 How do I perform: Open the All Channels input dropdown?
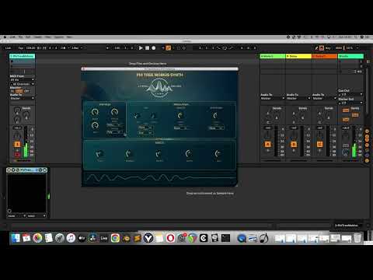[22, 84]
